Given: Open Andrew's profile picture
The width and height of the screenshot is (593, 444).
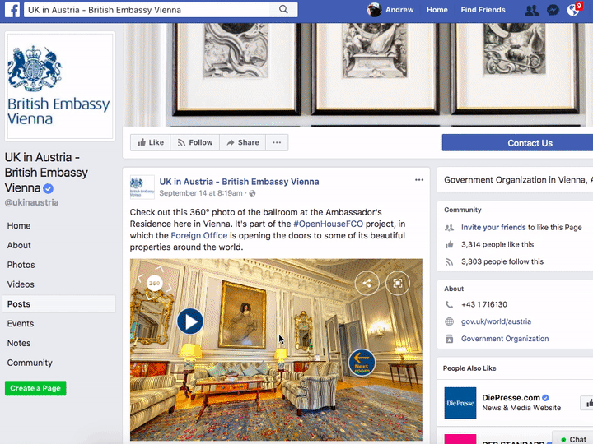Looking at the screenshot, I should (x=374, y=10).
